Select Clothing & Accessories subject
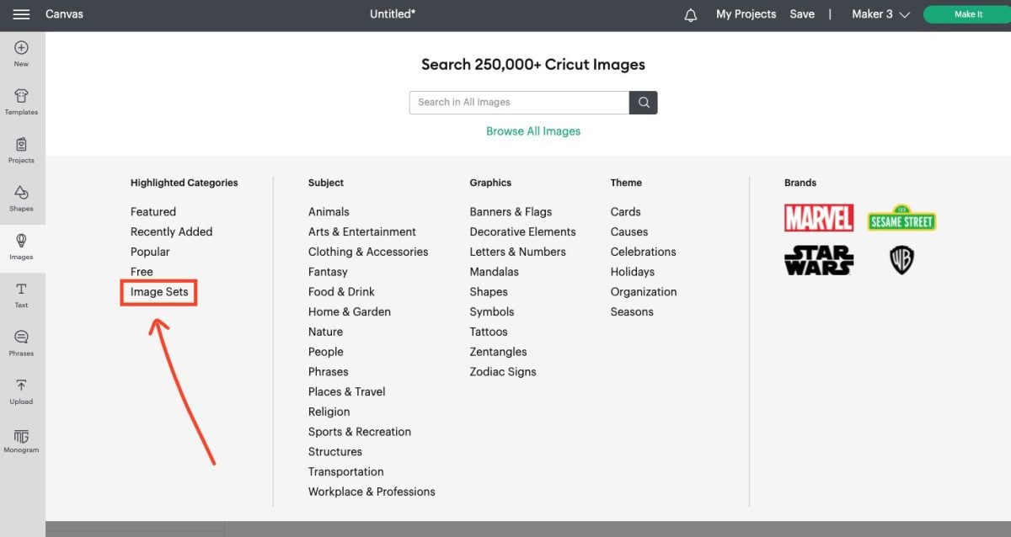Screen dimensions: 1011x537 pyautogui.click(x=368, y=252)
